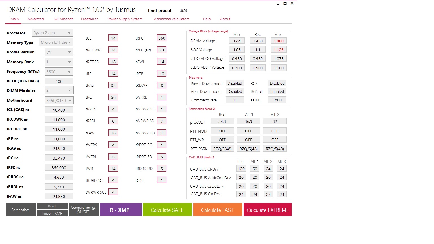
Task: Click the tRCDRD timing value 18
Action: click(x=113, y=62)
